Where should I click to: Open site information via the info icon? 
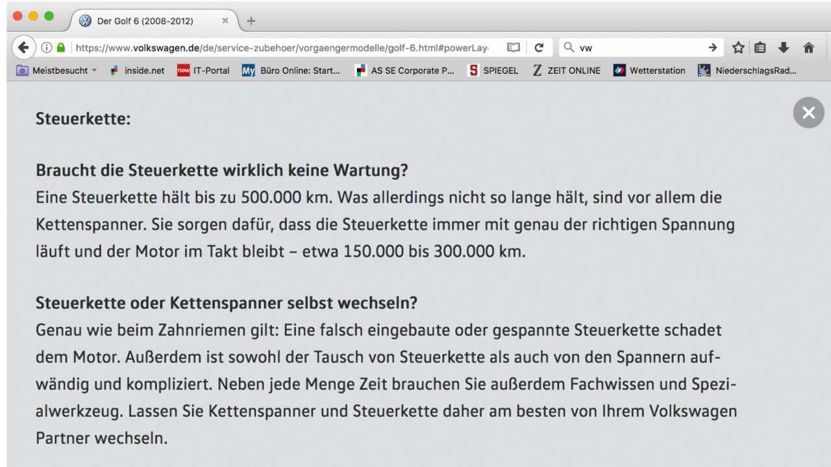pos(47,47)
